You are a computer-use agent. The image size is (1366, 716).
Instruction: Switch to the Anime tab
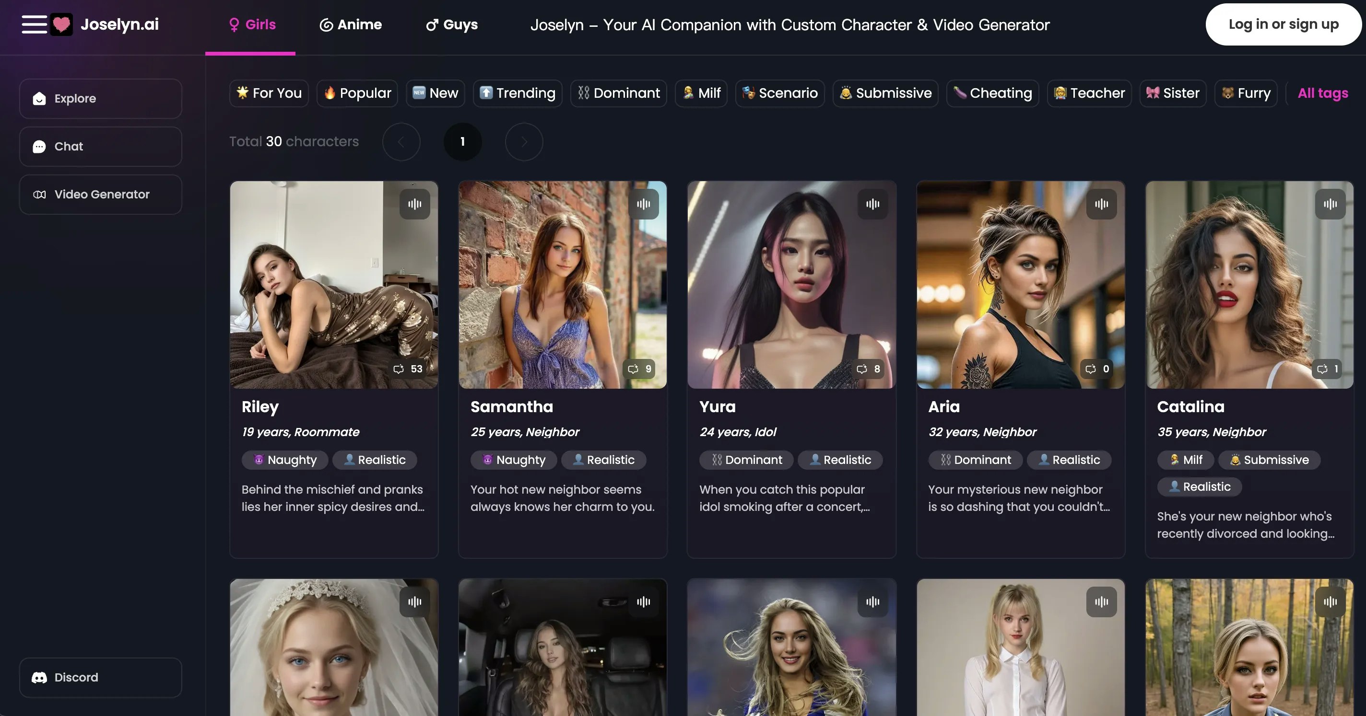click(351, 24)
